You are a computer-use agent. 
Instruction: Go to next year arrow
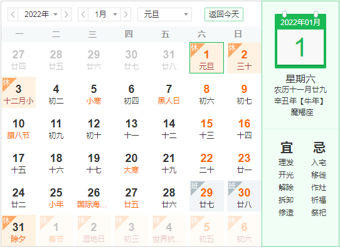pos(66,14)
